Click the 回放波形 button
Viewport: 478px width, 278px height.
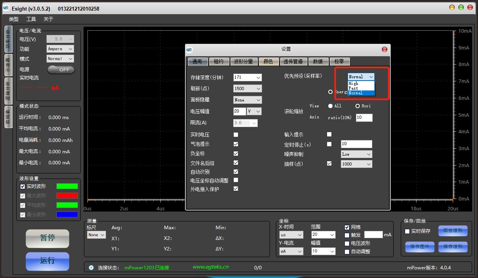coord(453,230)
